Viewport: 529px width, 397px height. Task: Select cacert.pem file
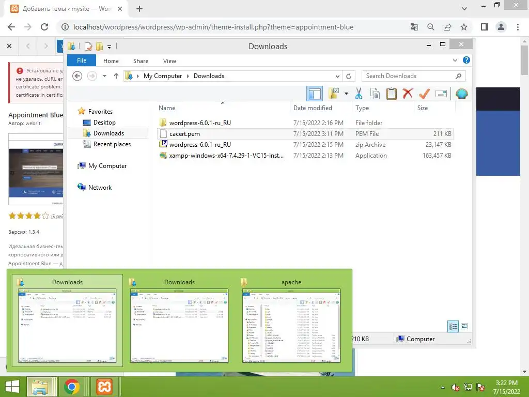click(x=305, y=134)
